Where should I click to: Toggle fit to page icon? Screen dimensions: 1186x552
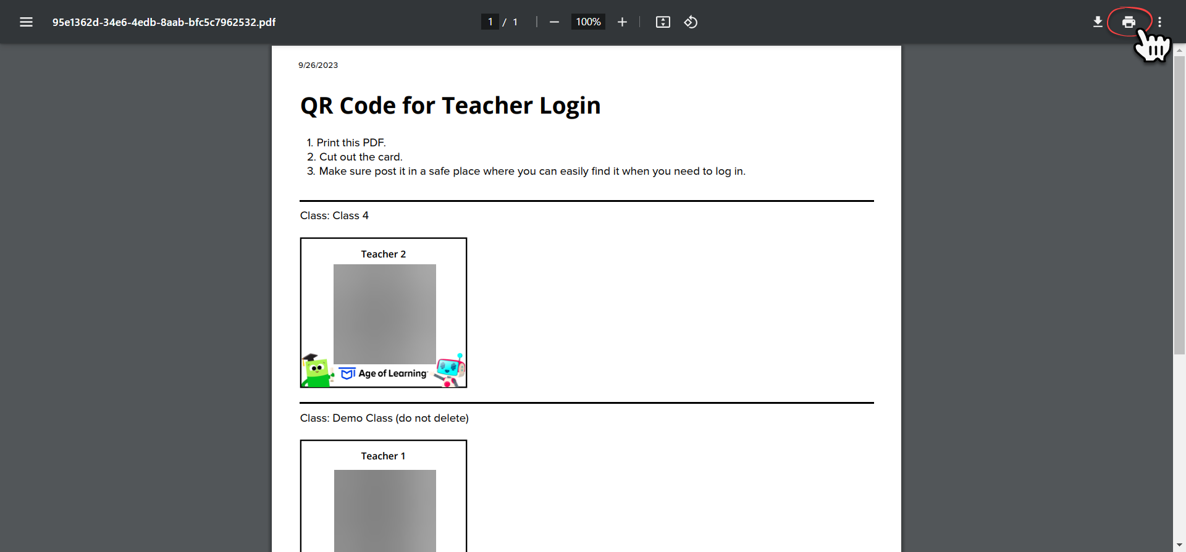pyautogui.click(x=663, y=22)
